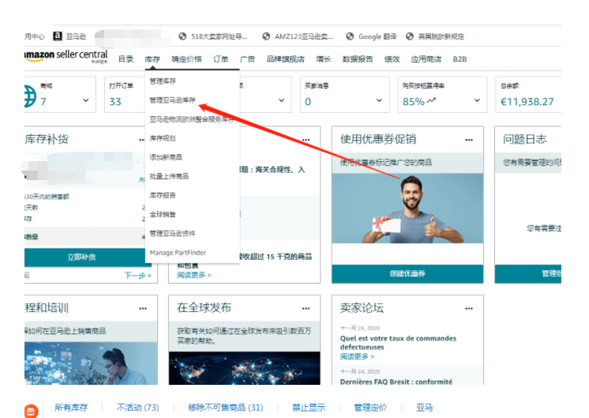Select 亚马逊物流欧洲整合服务库存 menu entry

tap(192, 119)
